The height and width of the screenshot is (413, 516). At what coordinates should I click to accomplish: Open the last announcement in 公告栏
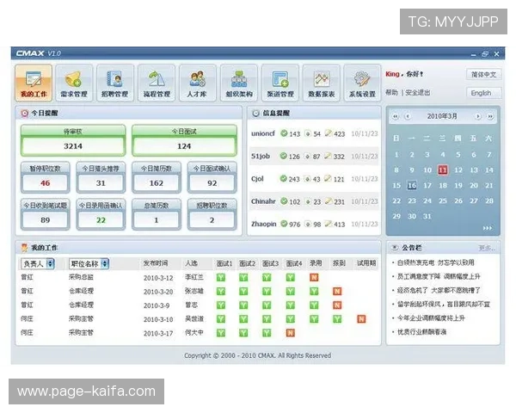421,332
